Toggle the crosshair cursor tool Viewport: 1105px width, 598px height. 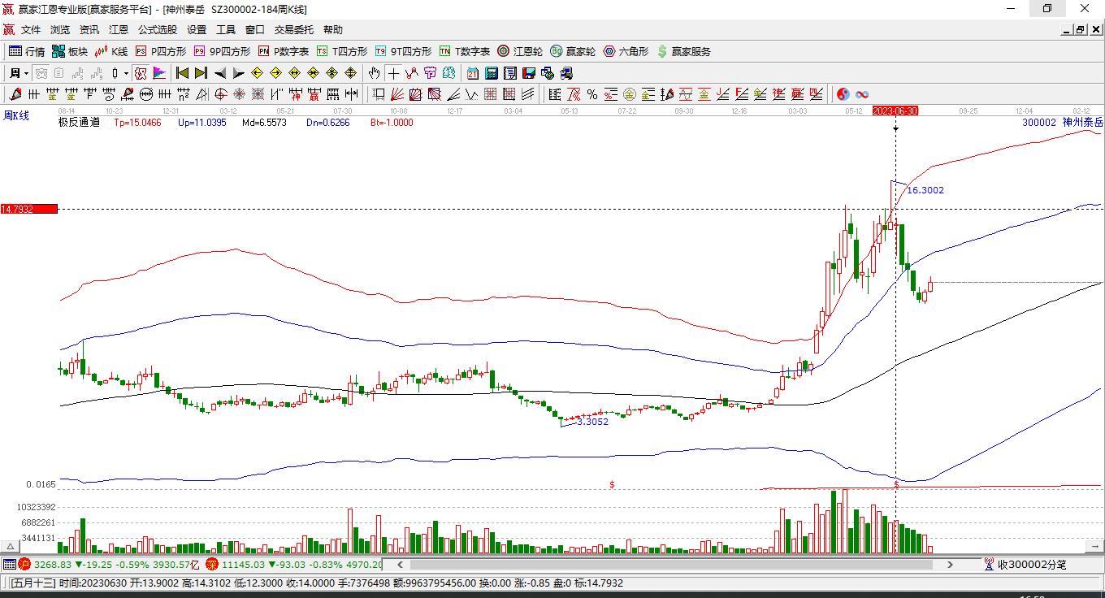(x=393, y=73)
